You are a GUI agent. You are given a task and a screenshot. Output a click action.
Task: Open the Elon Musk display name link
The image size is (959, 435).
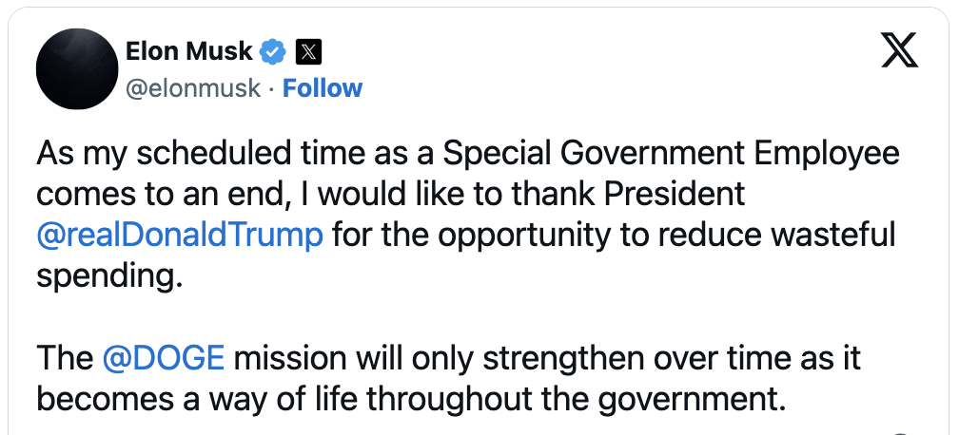click(189, 51)
